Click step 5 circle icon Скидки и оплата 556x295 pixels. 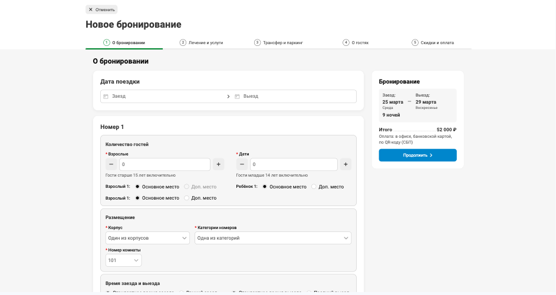415,42
